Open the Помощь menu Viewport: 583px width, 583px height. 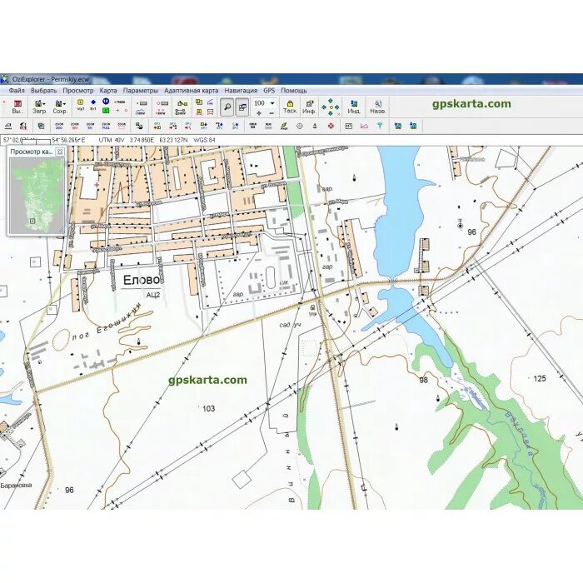[294, 90]
